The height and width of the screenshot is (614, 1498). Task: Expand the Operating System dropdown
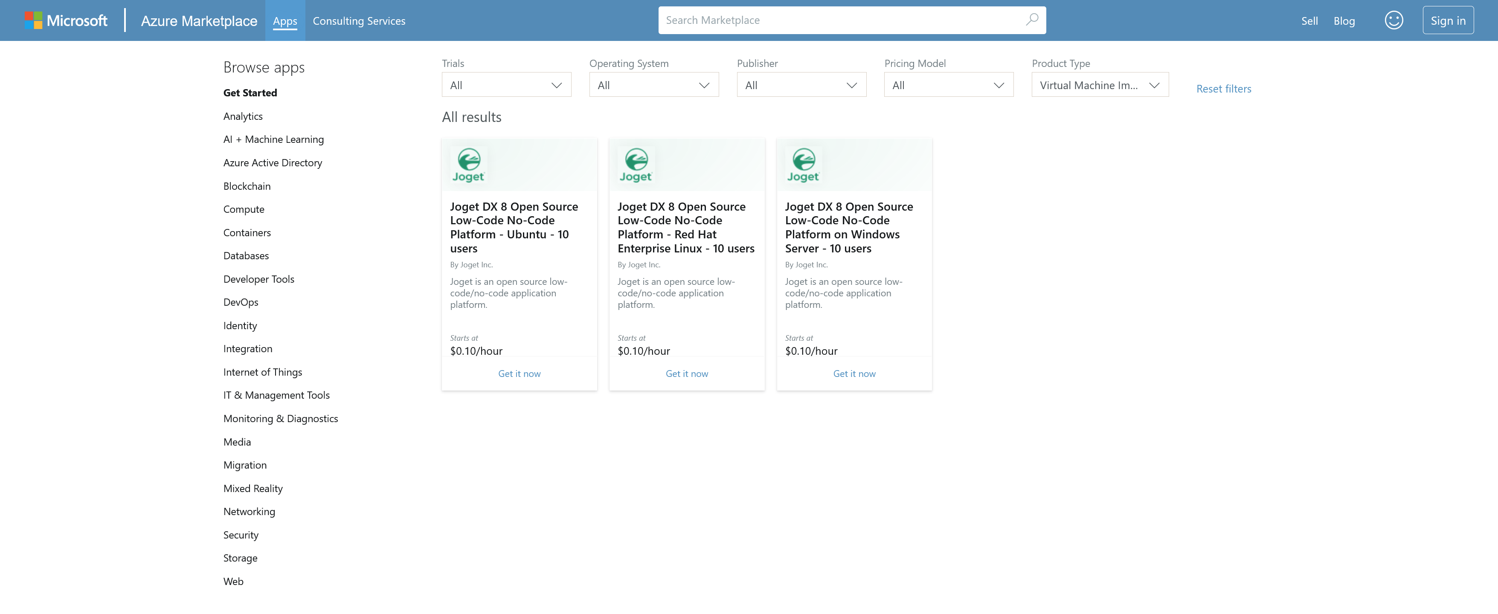[x=653, y=85]
